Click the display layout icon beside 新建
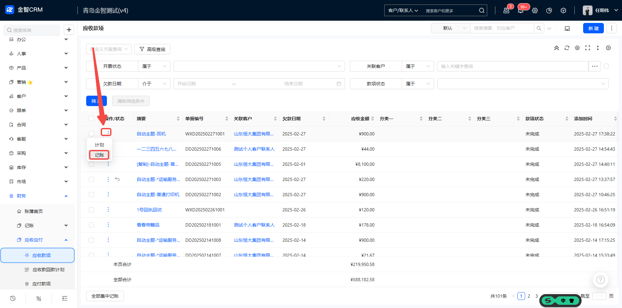This screenshot has width=622, height=308. point(567,28)
